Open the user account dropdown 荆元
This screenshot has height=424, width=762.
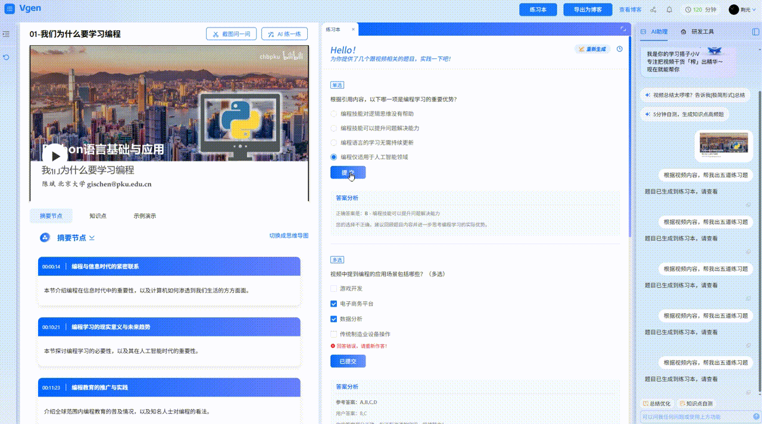click(x=742, y=10)
